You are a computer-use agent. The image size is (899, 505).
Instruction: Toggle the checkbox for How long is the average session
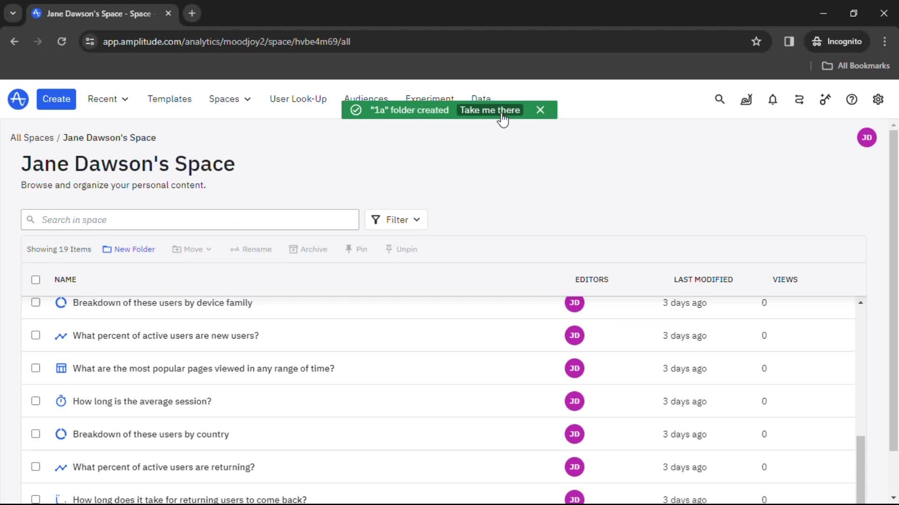(x=35, y=401)
